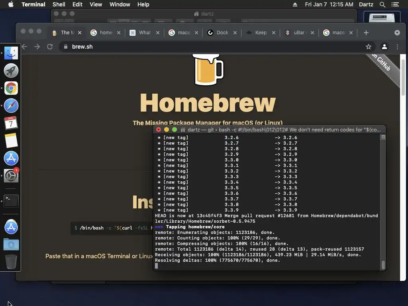This screenshot has height=306, width=408.
Task: Open the Edit menu
Action: pos(77,4)
